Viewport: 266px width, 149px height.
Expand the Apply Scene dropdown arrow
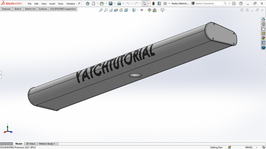pyautogui.click(x=158, y=10)
